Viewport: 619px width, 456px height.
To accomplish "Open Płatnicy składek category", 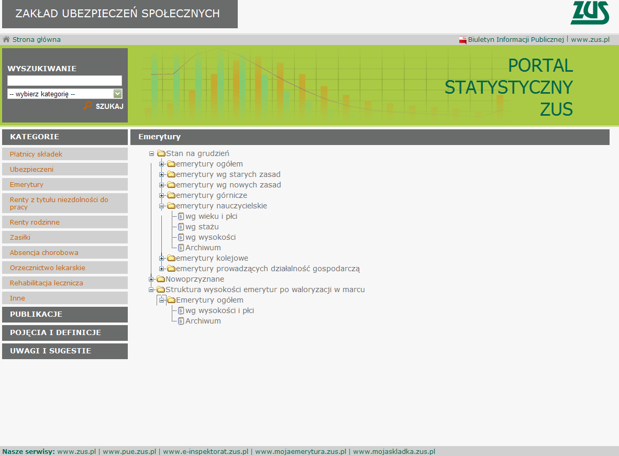I will 65,154.
